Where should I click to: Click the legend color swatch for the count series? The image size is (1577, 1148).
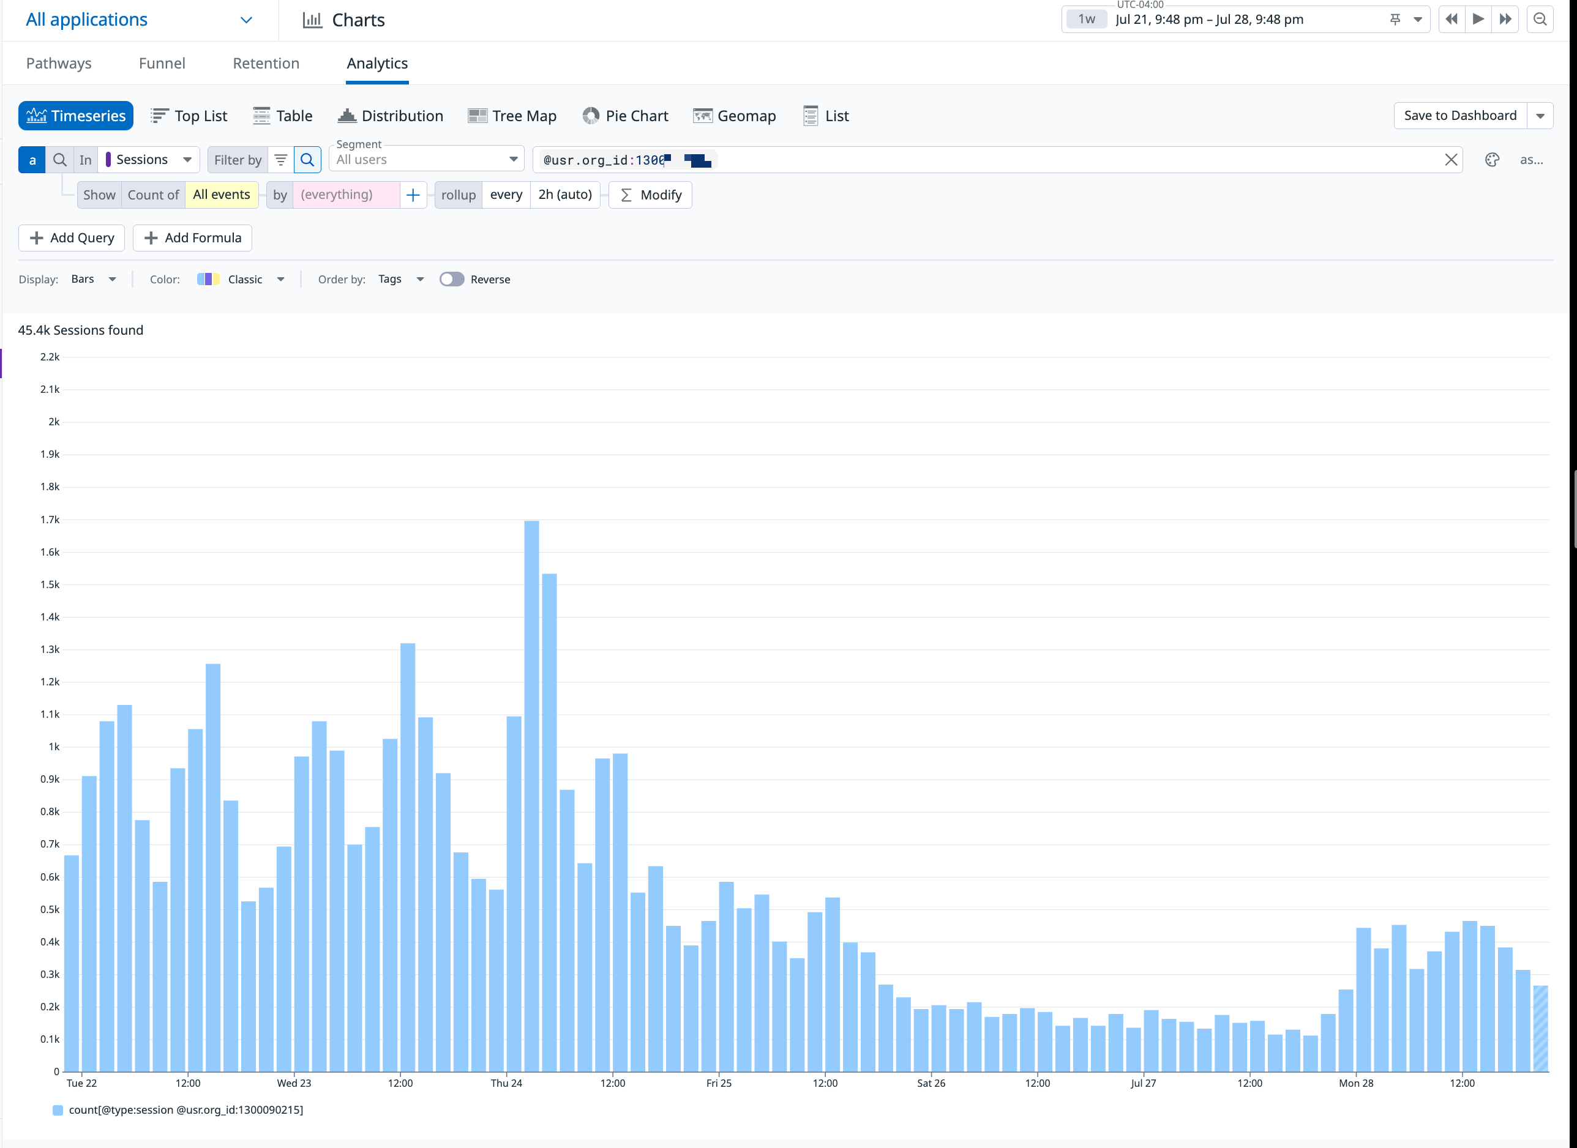coord(58,1111)
